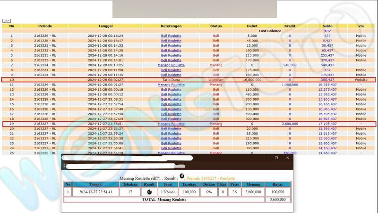
Task: Click the 16,355,437 Saldo amount
Action: tap(327, 85)
